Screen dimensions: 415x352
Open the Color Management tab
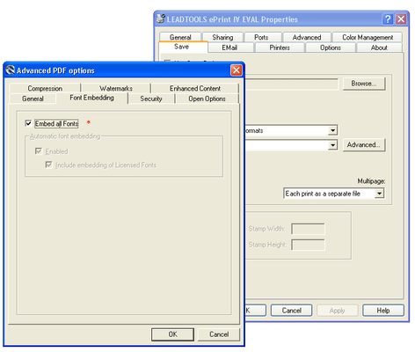click(368, 37)
